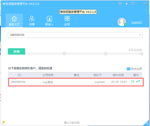The image size is (150, 126).
Task: Click the user avatar picture
Action: pos(122,22)
